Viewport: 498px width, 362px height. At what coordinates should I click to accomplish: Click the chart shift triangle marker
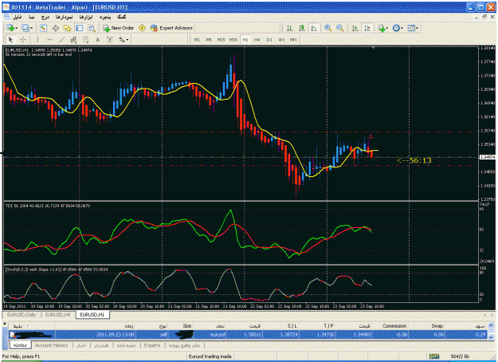tap(374, 48)
